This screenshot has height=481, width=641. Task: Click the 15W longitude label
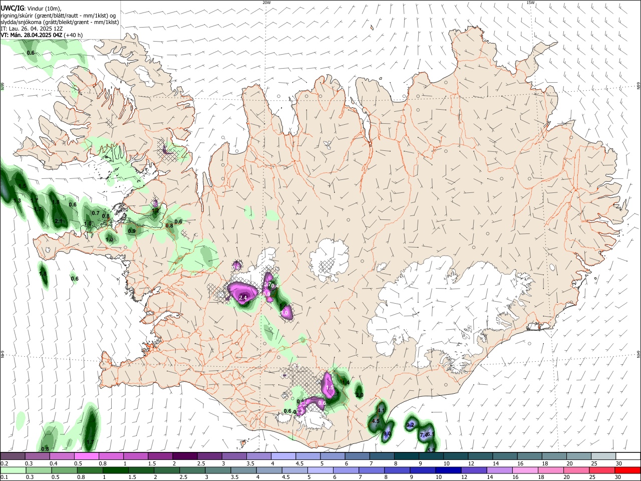click(x=530, y=3)
